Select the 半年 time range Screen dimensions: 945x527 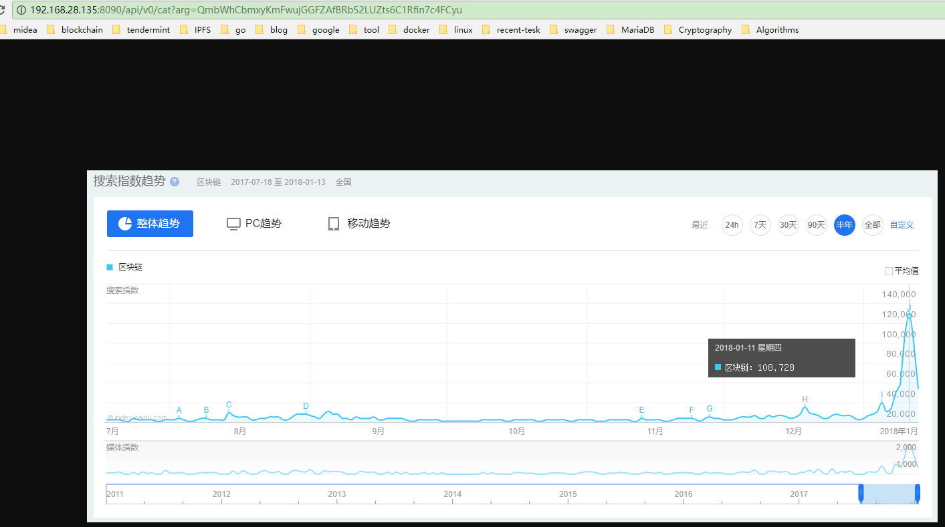(845, 225)
